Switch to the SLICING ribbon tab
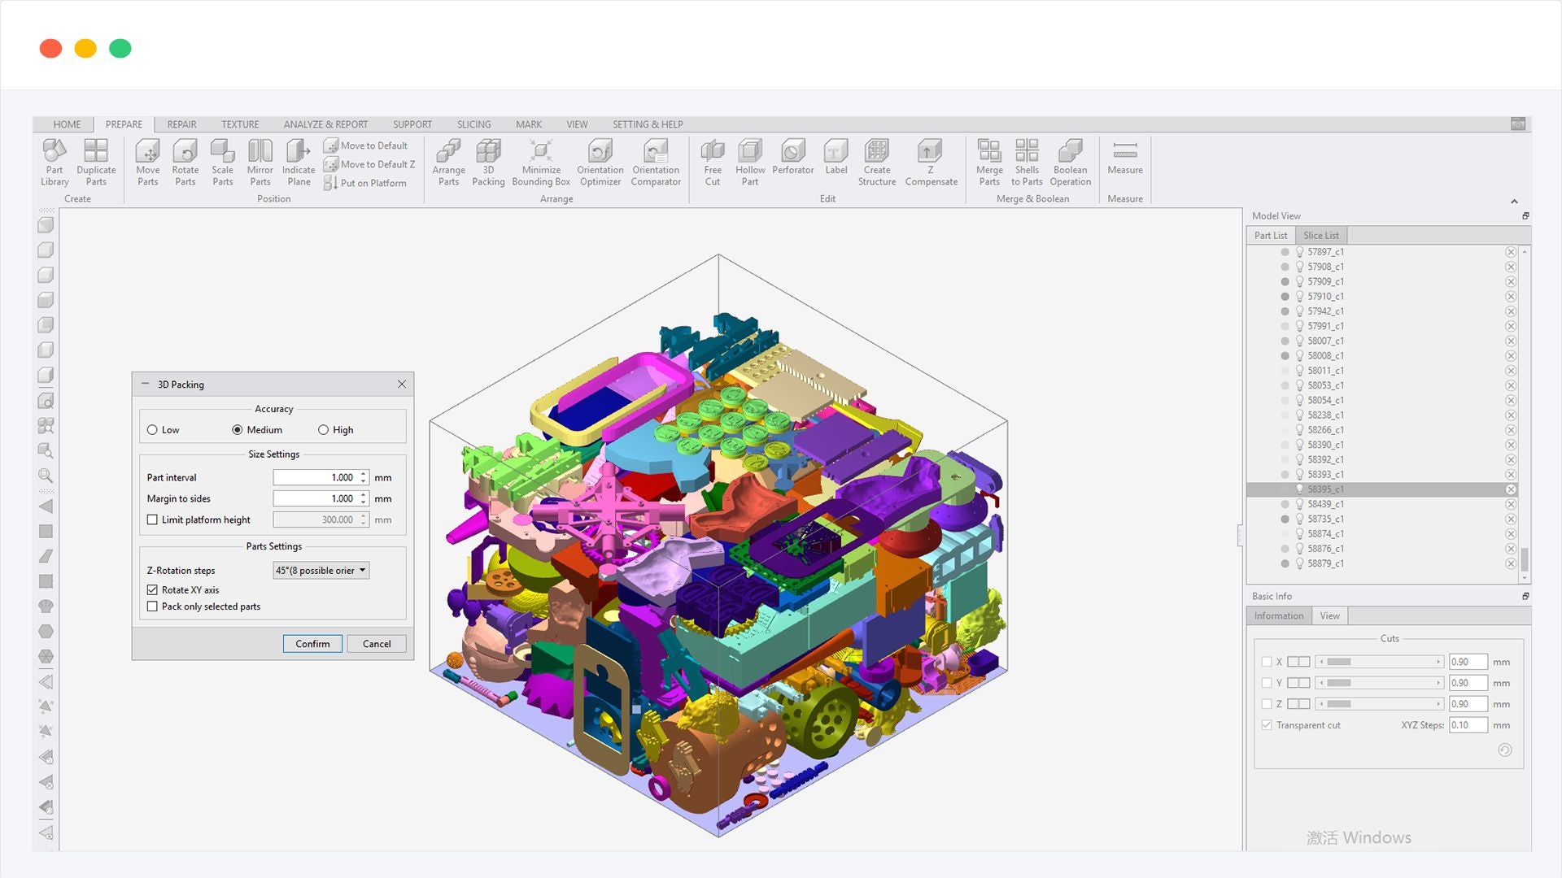Screen dimensions: 1562x878 (x=473, y=124)
